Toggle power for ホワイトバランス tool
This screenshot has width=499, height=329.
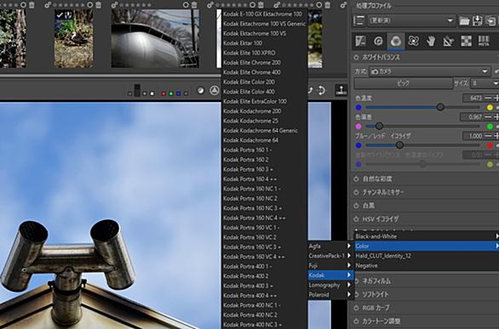click(356, 58)
